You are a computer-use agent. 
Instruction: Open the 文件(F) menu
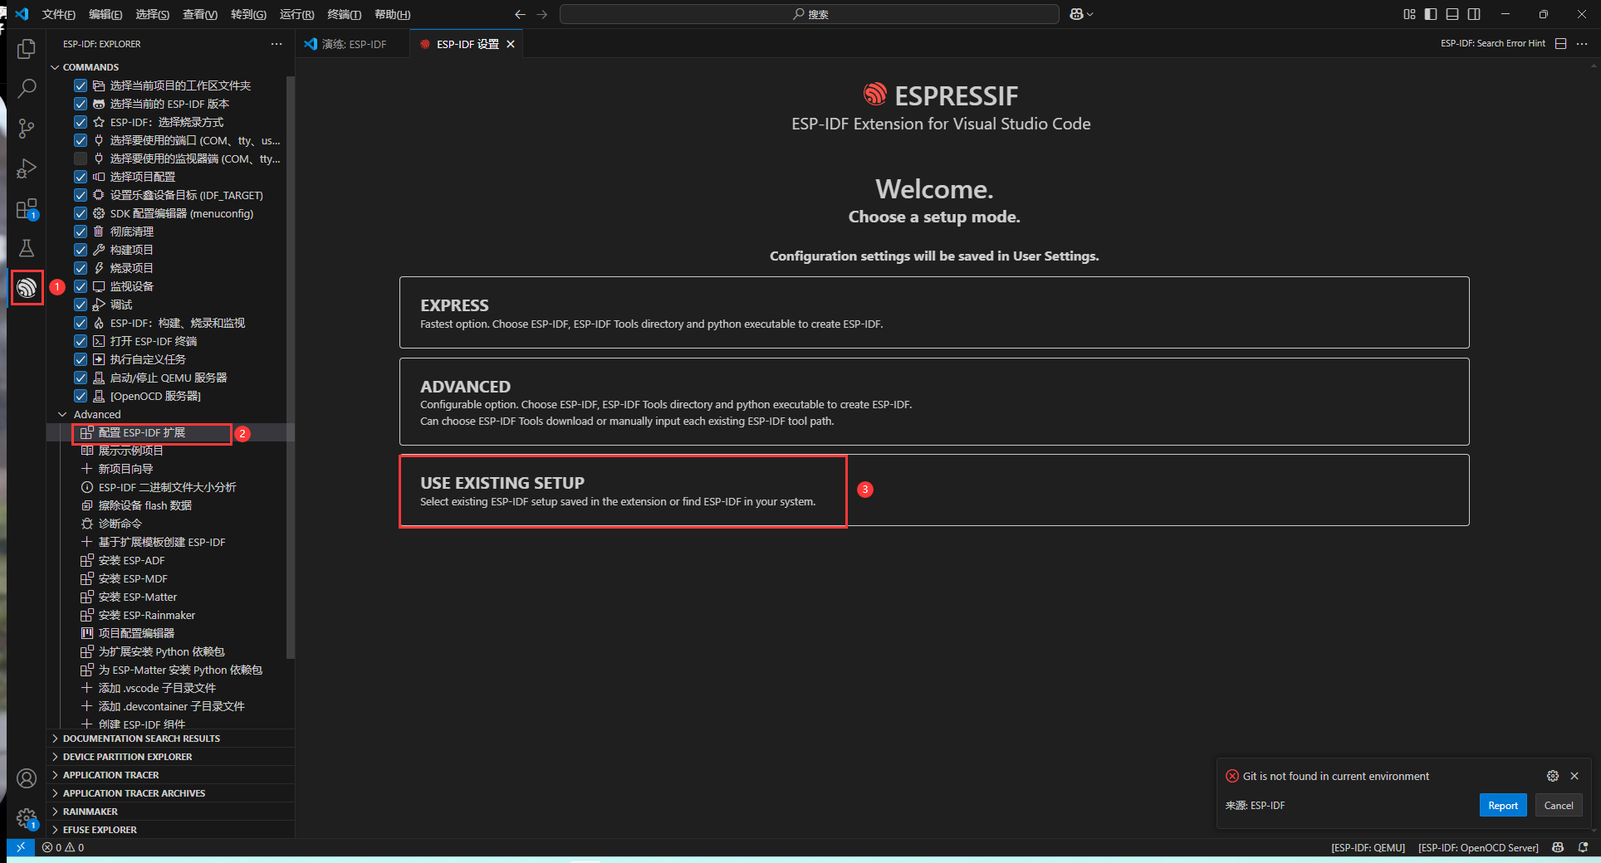(x=58, y=14)
